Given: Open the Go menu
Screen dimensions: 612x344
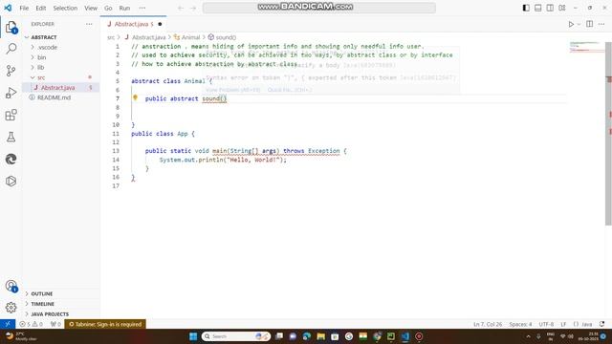Looking at the screenshot, I should pyautogui.click(x=108, y=8).
